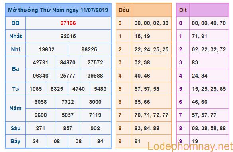Select Nhì prize number 96225
Viewport: 233px width, 152px height.
89,49
